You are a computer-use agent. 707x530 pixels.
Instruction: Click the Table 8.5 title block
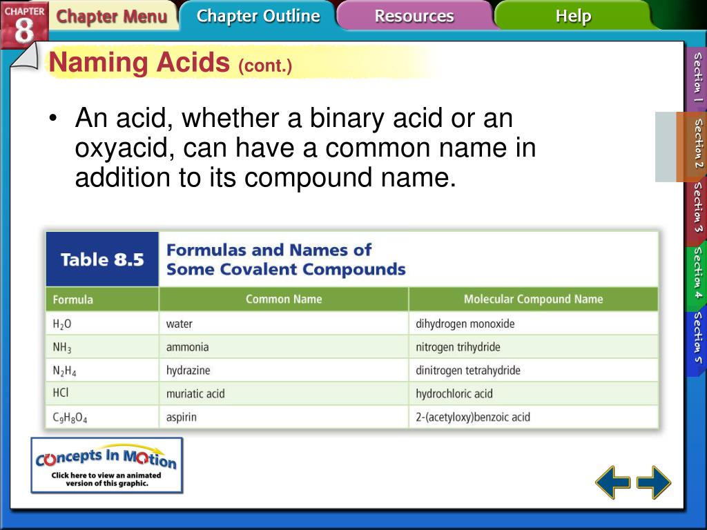[102, 259]
